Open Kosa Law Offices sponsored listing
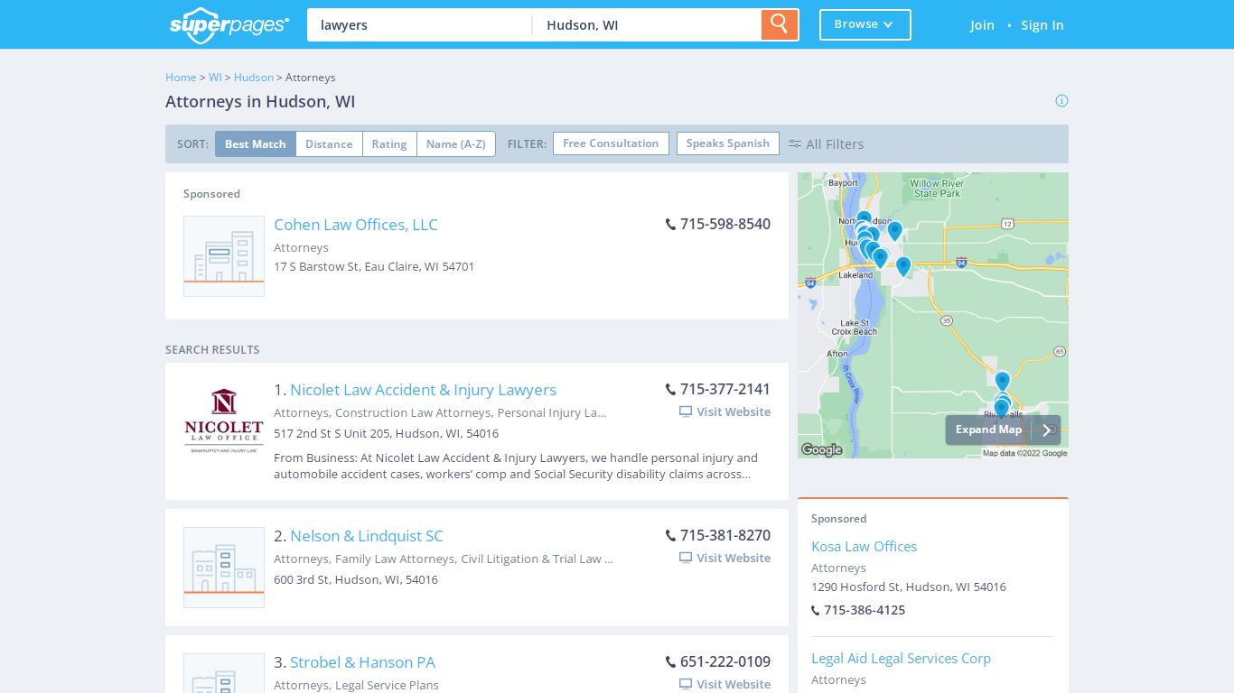This screenshot has height=693, width=1234. (864, 547)
